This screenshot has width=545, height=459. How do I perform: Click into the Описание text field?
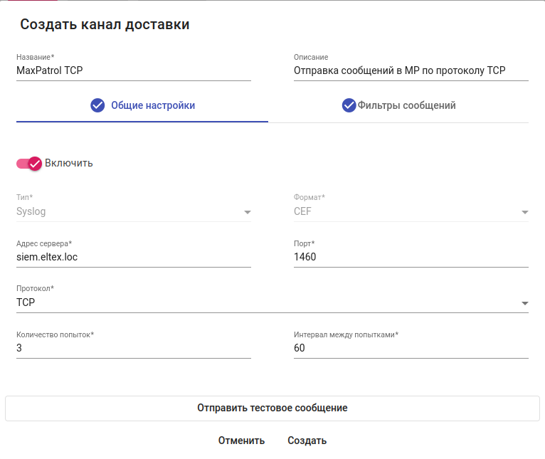coord(411,70)
